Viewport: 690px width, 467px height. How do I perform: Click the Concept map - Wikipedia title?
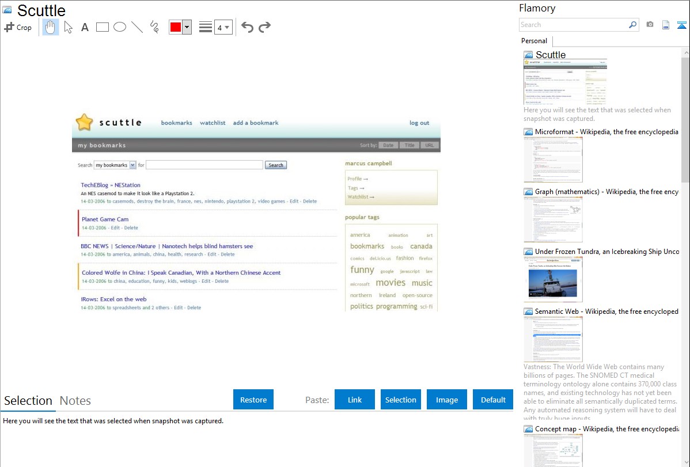(x=607, y=429)
